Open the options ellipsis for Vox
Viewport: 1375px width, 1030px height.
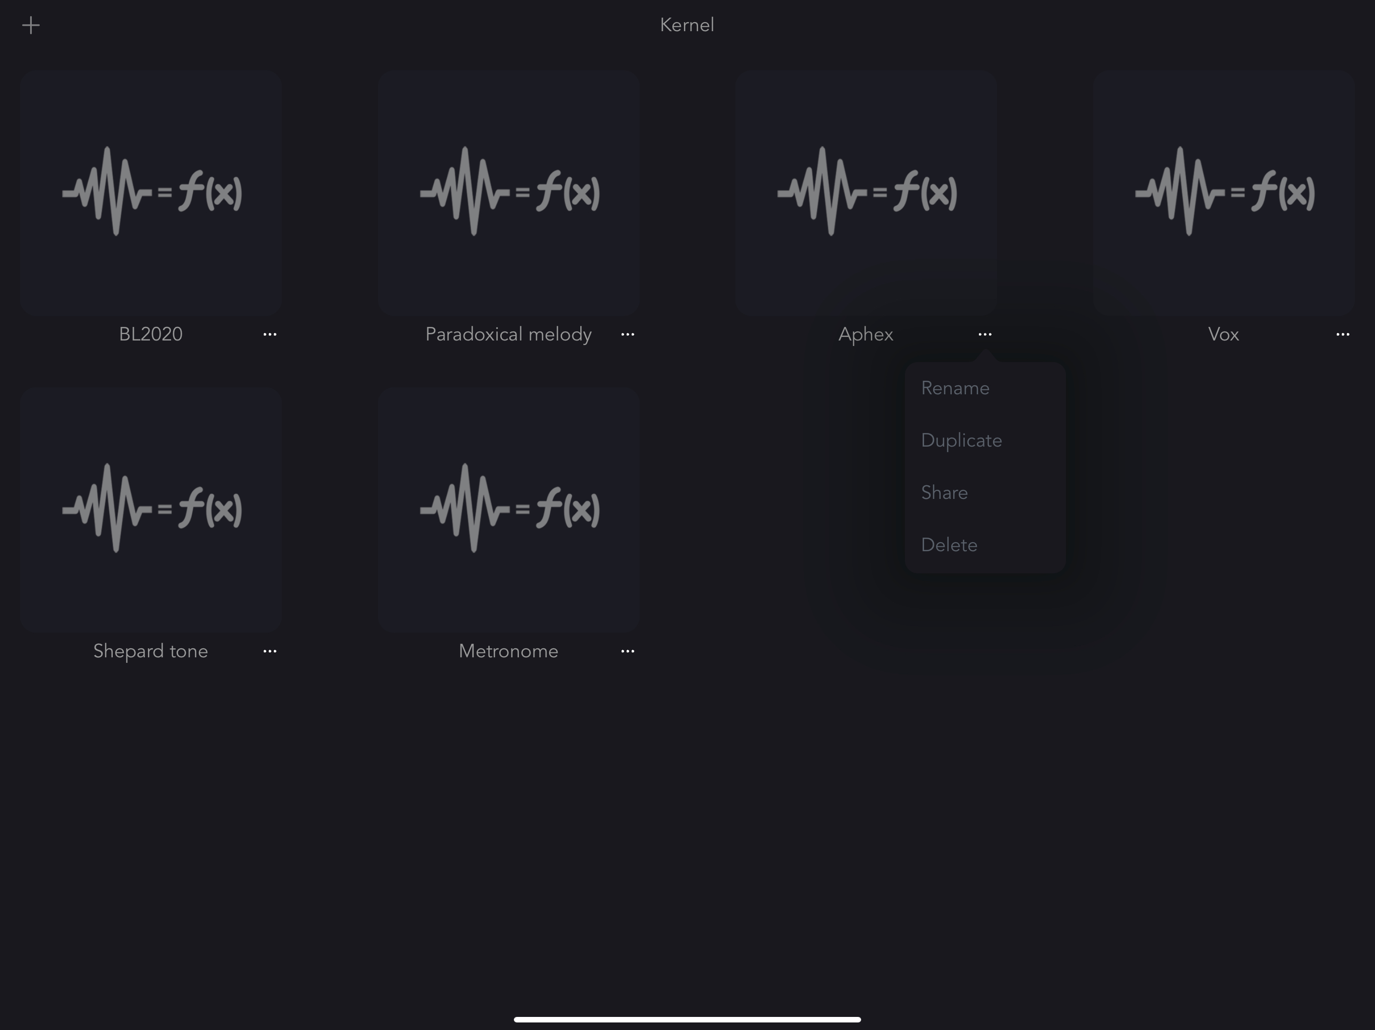coord(1343,334)
